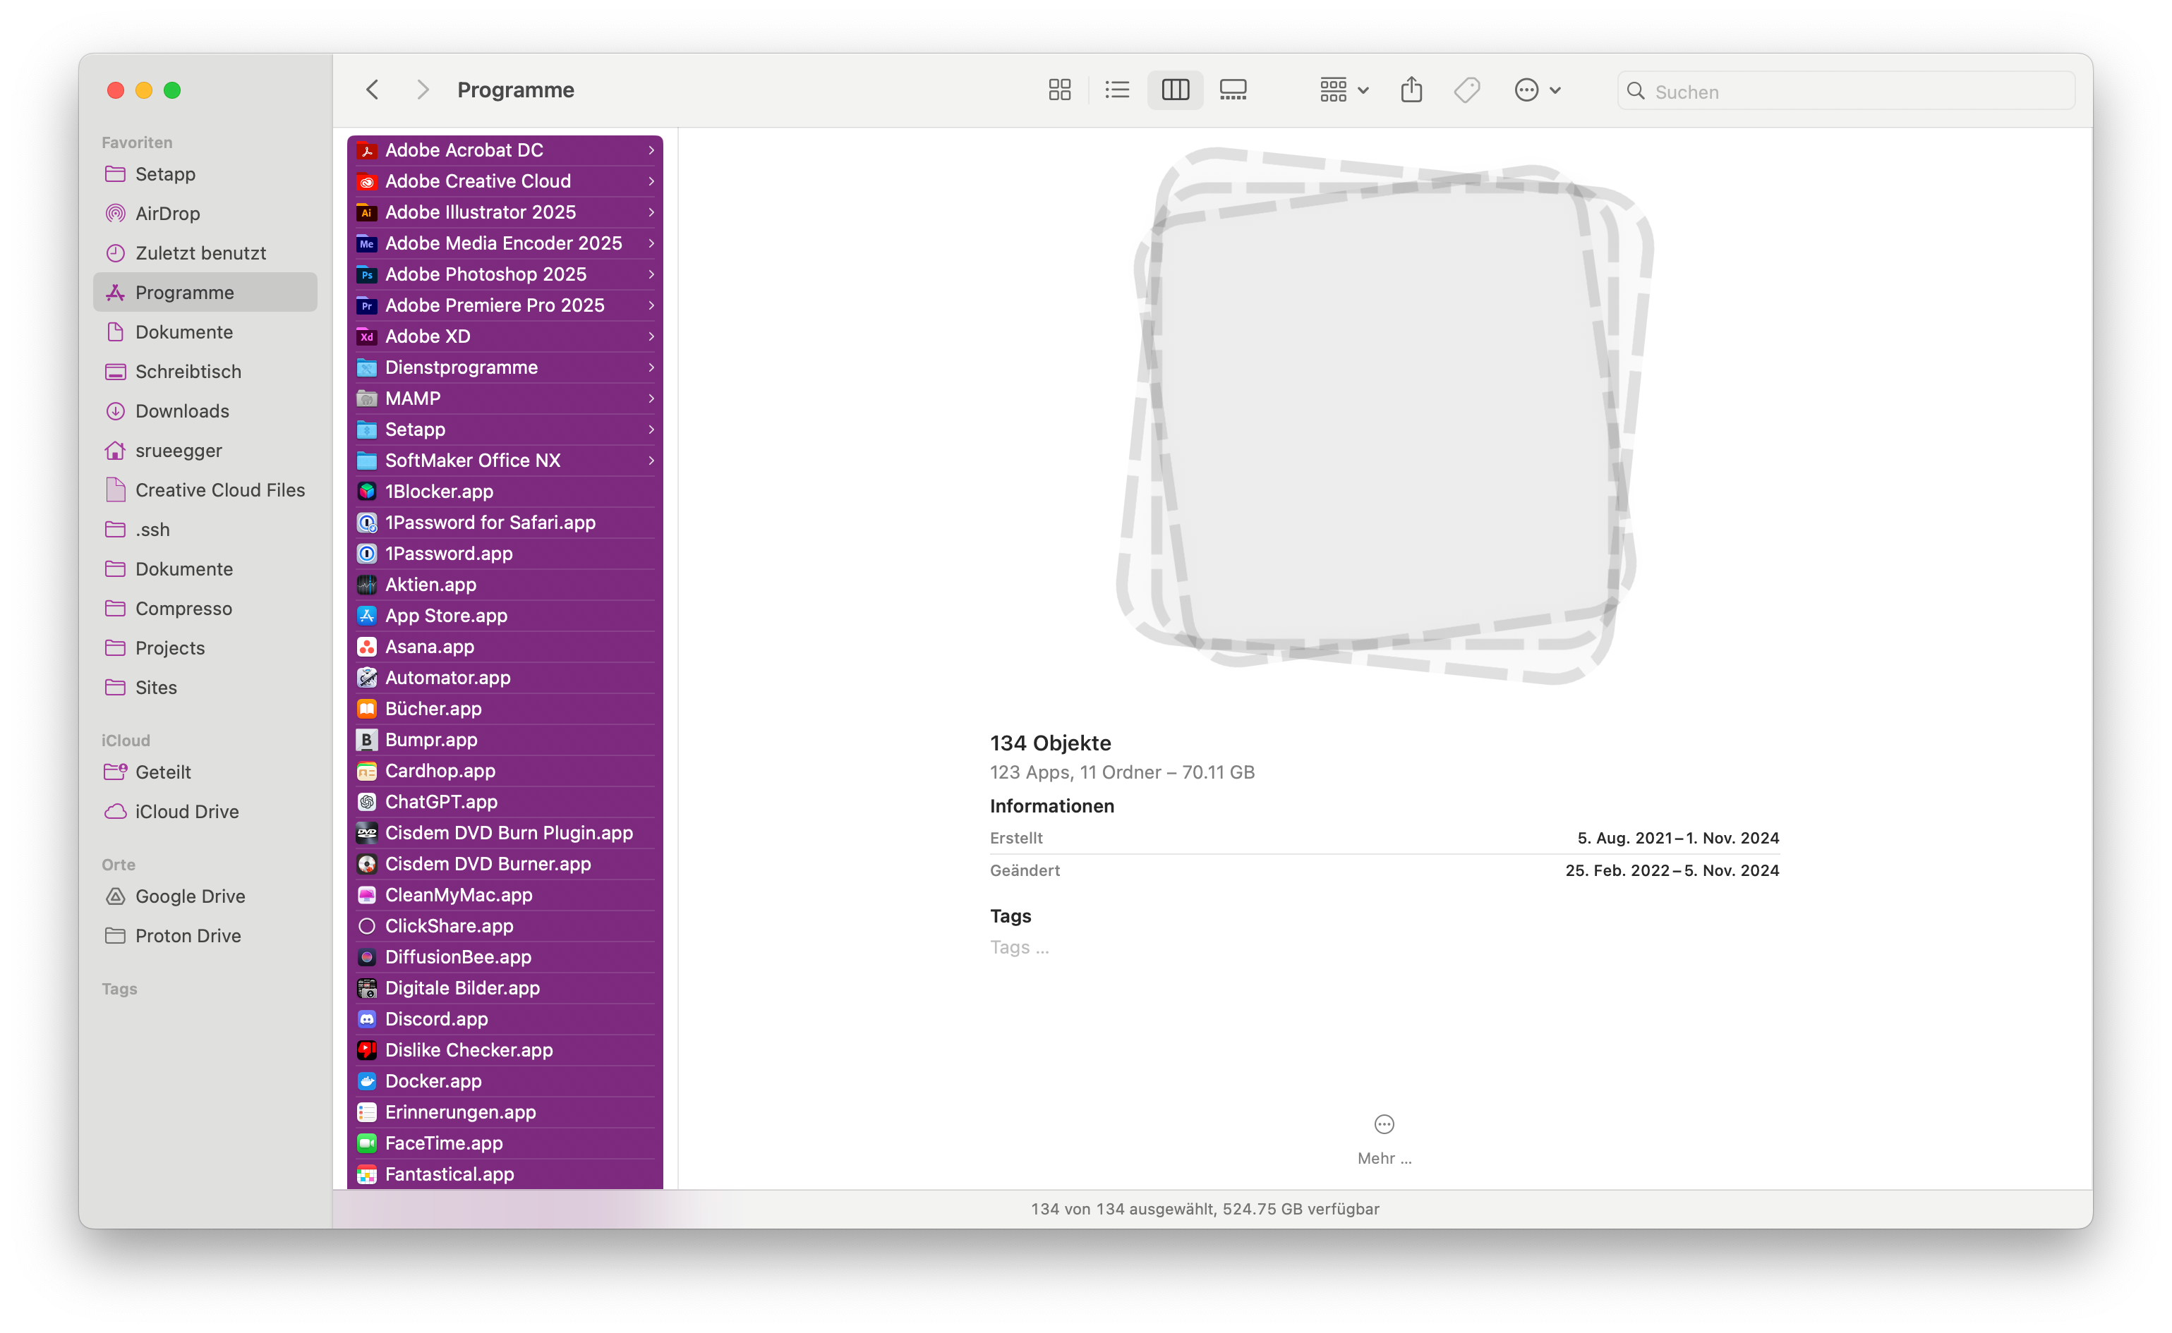
Task: Select Dislike Checker.app row
Action: pyautogui.click(x=505, y=1050)
